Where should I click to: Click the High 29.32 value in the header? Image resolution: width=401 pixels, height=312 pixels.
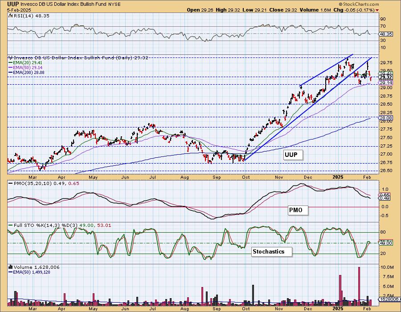[x=228, y=10]
